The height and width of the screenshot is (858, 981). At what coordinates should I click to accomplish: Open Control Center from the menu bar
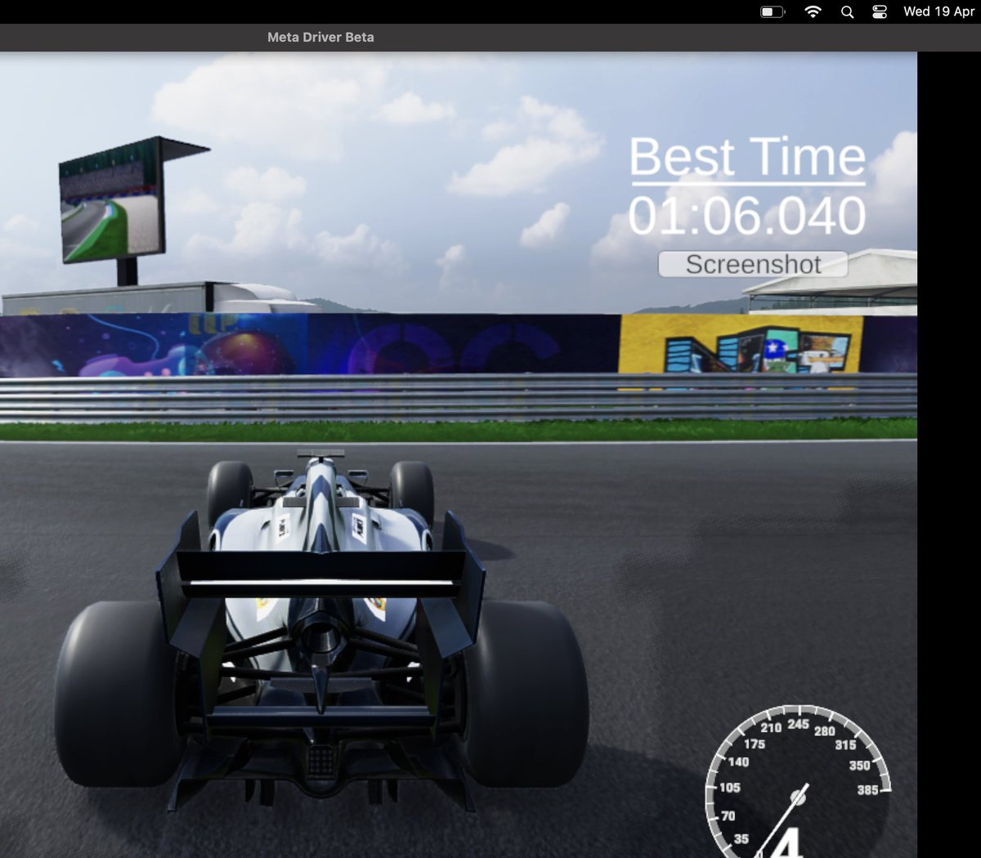click(880, 11)
